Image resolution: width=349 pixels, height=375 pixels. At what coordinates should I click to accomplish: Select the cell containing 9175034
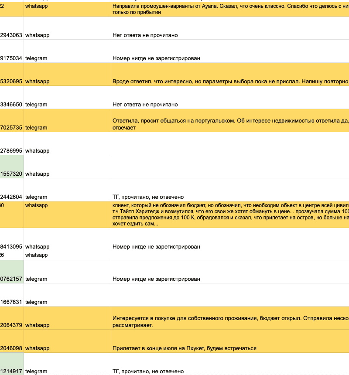pyautogui.click(x=12, y=51)
